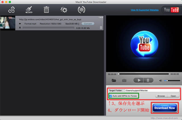
Task: Click the Open button
Action: coord(173,96)
